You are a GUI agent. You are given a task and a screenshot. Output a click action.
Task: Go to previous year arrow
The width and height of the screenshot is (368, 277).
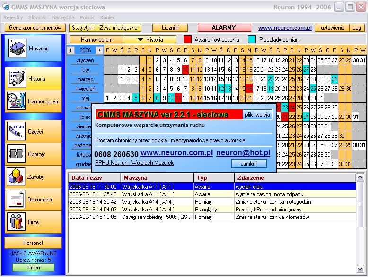[x=70, y=50]
